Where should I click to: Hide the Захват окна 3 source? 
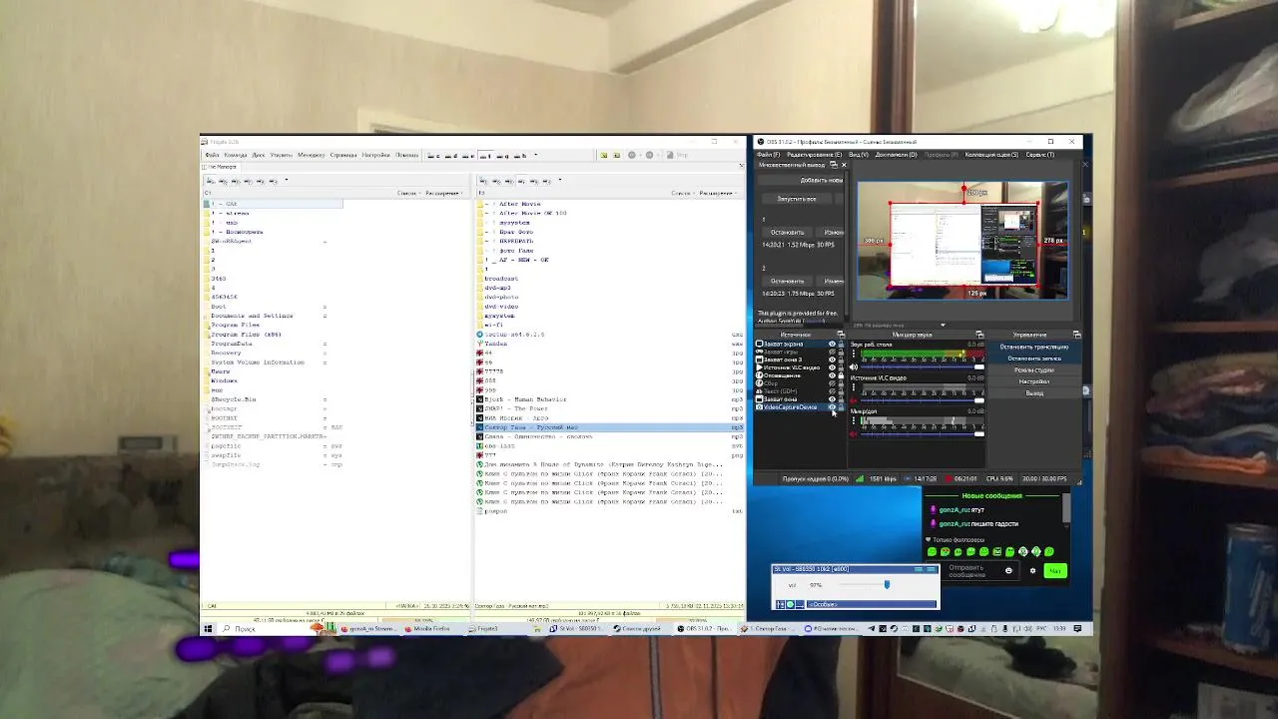pyautogui.click(x=832, y=359)
